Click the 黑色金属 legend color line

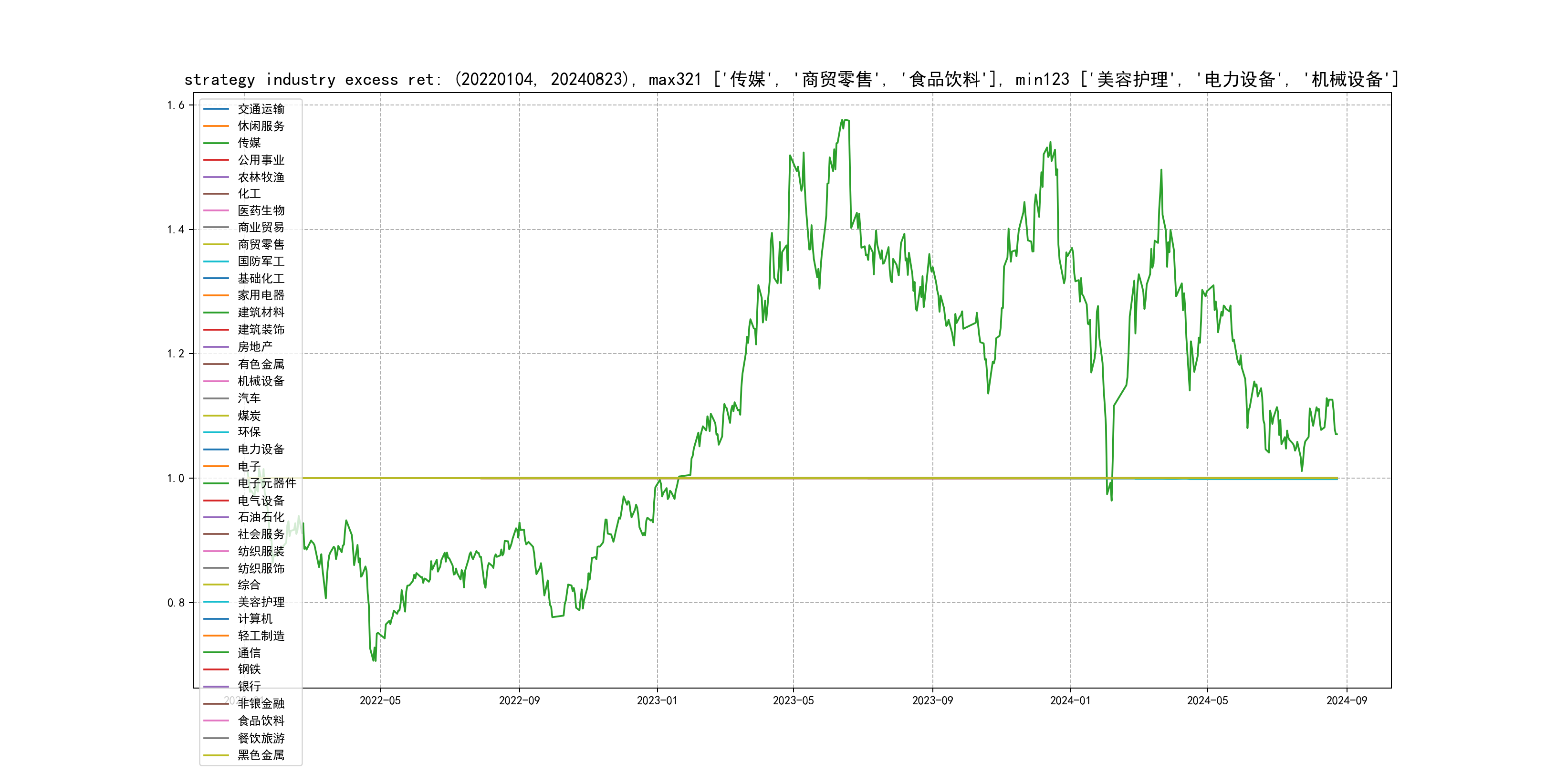[x=216, y=755]
